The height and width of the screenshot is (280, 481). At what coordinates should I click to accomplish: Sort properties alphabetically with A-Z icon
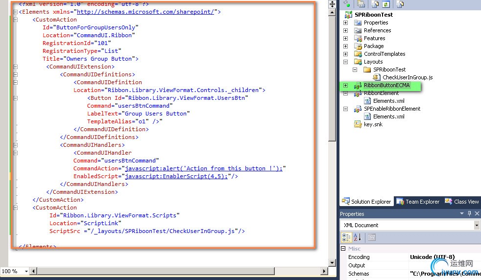tap(358, 237)
